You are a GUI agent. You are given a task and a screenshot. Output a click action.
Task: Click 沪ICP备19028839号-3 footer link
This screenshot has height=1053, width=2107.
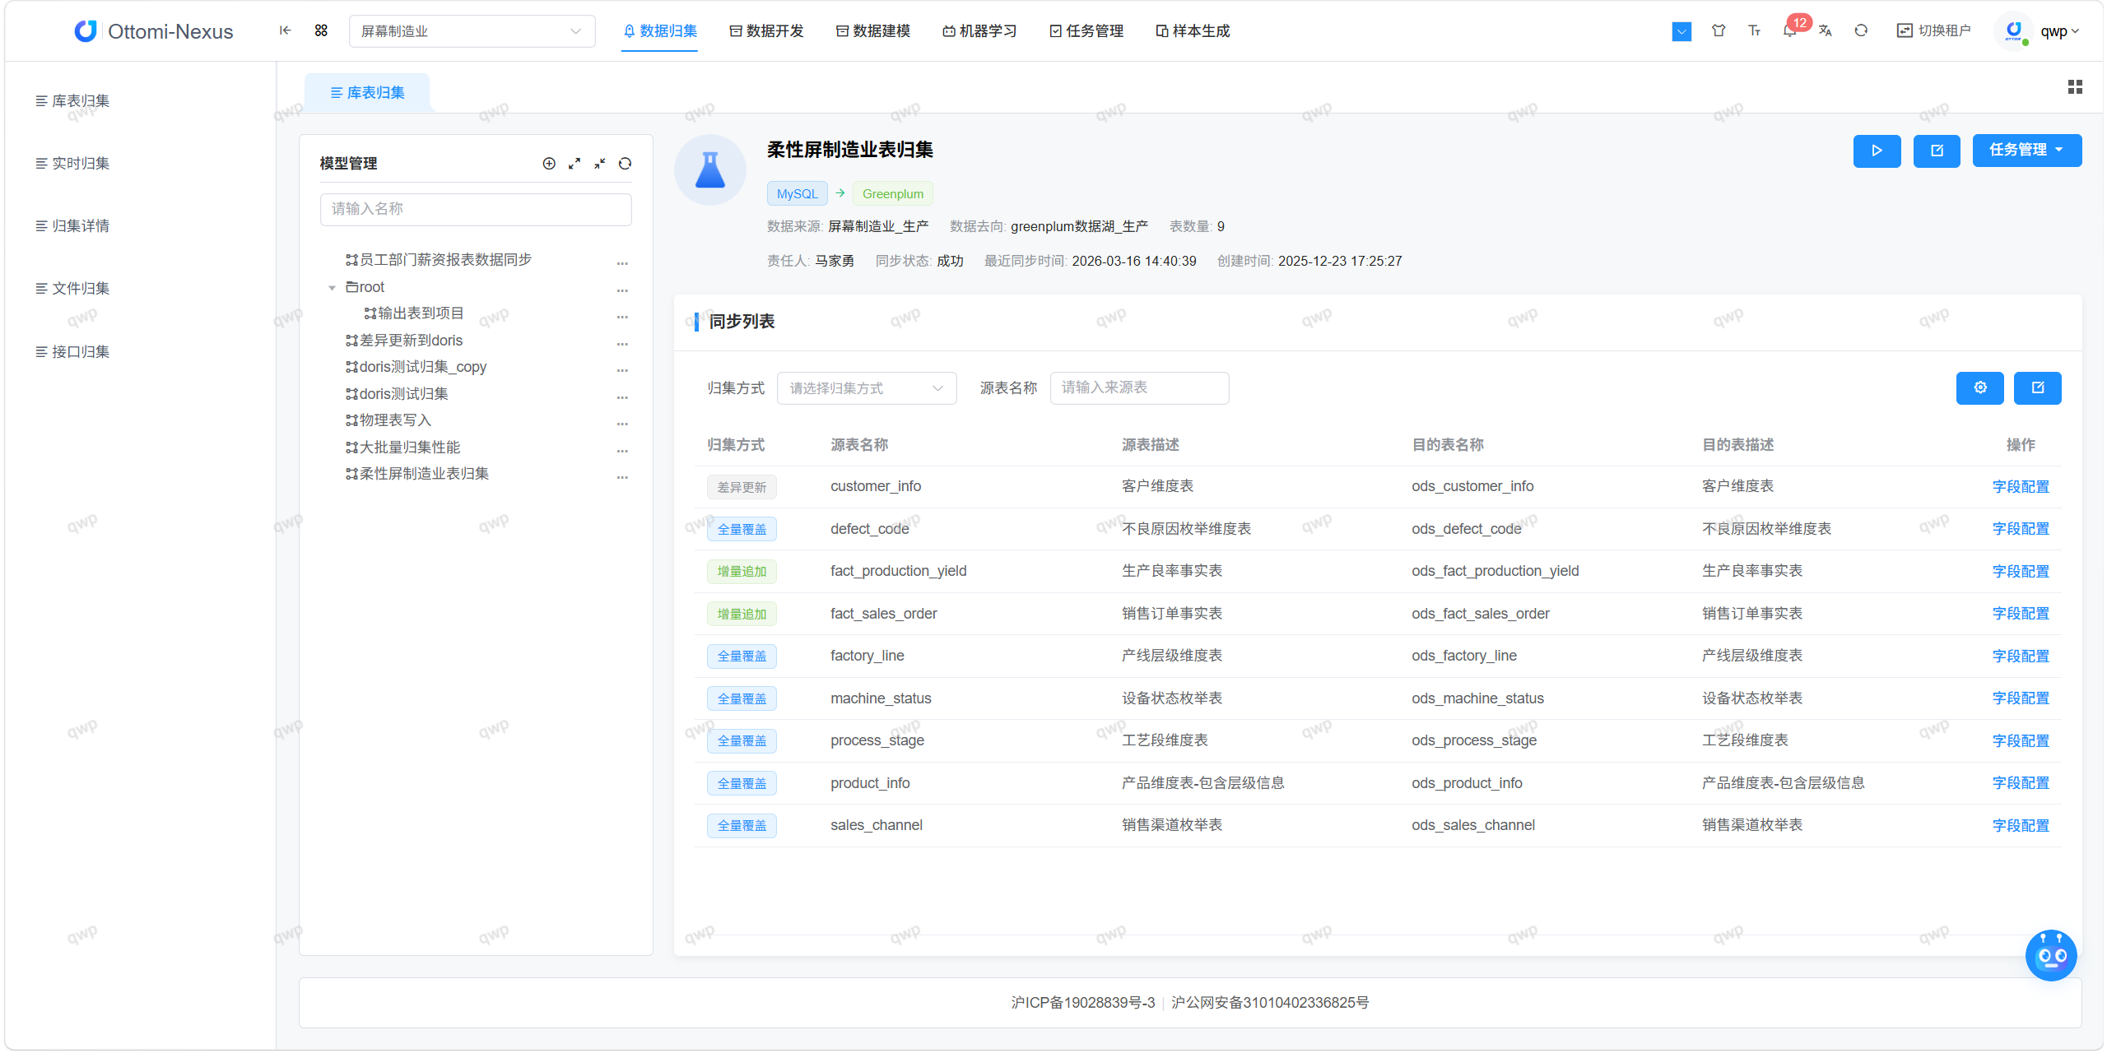pyautogui.click(x=1082, y=1003)
